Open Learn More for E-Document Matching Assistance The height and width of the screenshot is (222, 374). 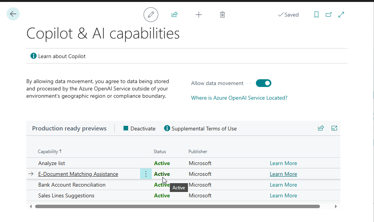pyautogui.click(x=283, y=174)
